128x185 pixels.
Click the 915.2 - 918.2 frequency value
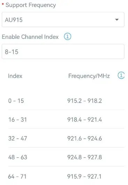tap(85, 101)
